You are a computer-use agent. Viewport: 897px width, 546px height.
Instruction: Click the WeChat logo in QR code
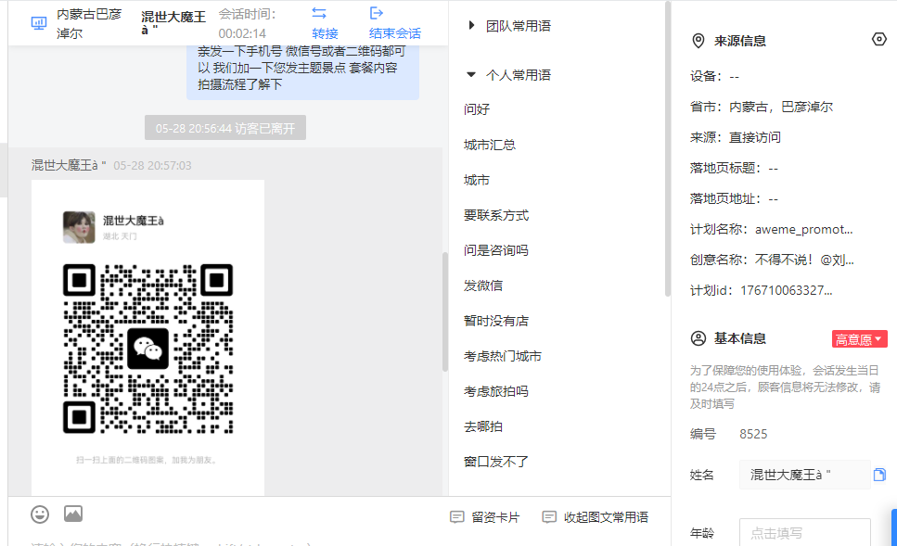(147, 349)
